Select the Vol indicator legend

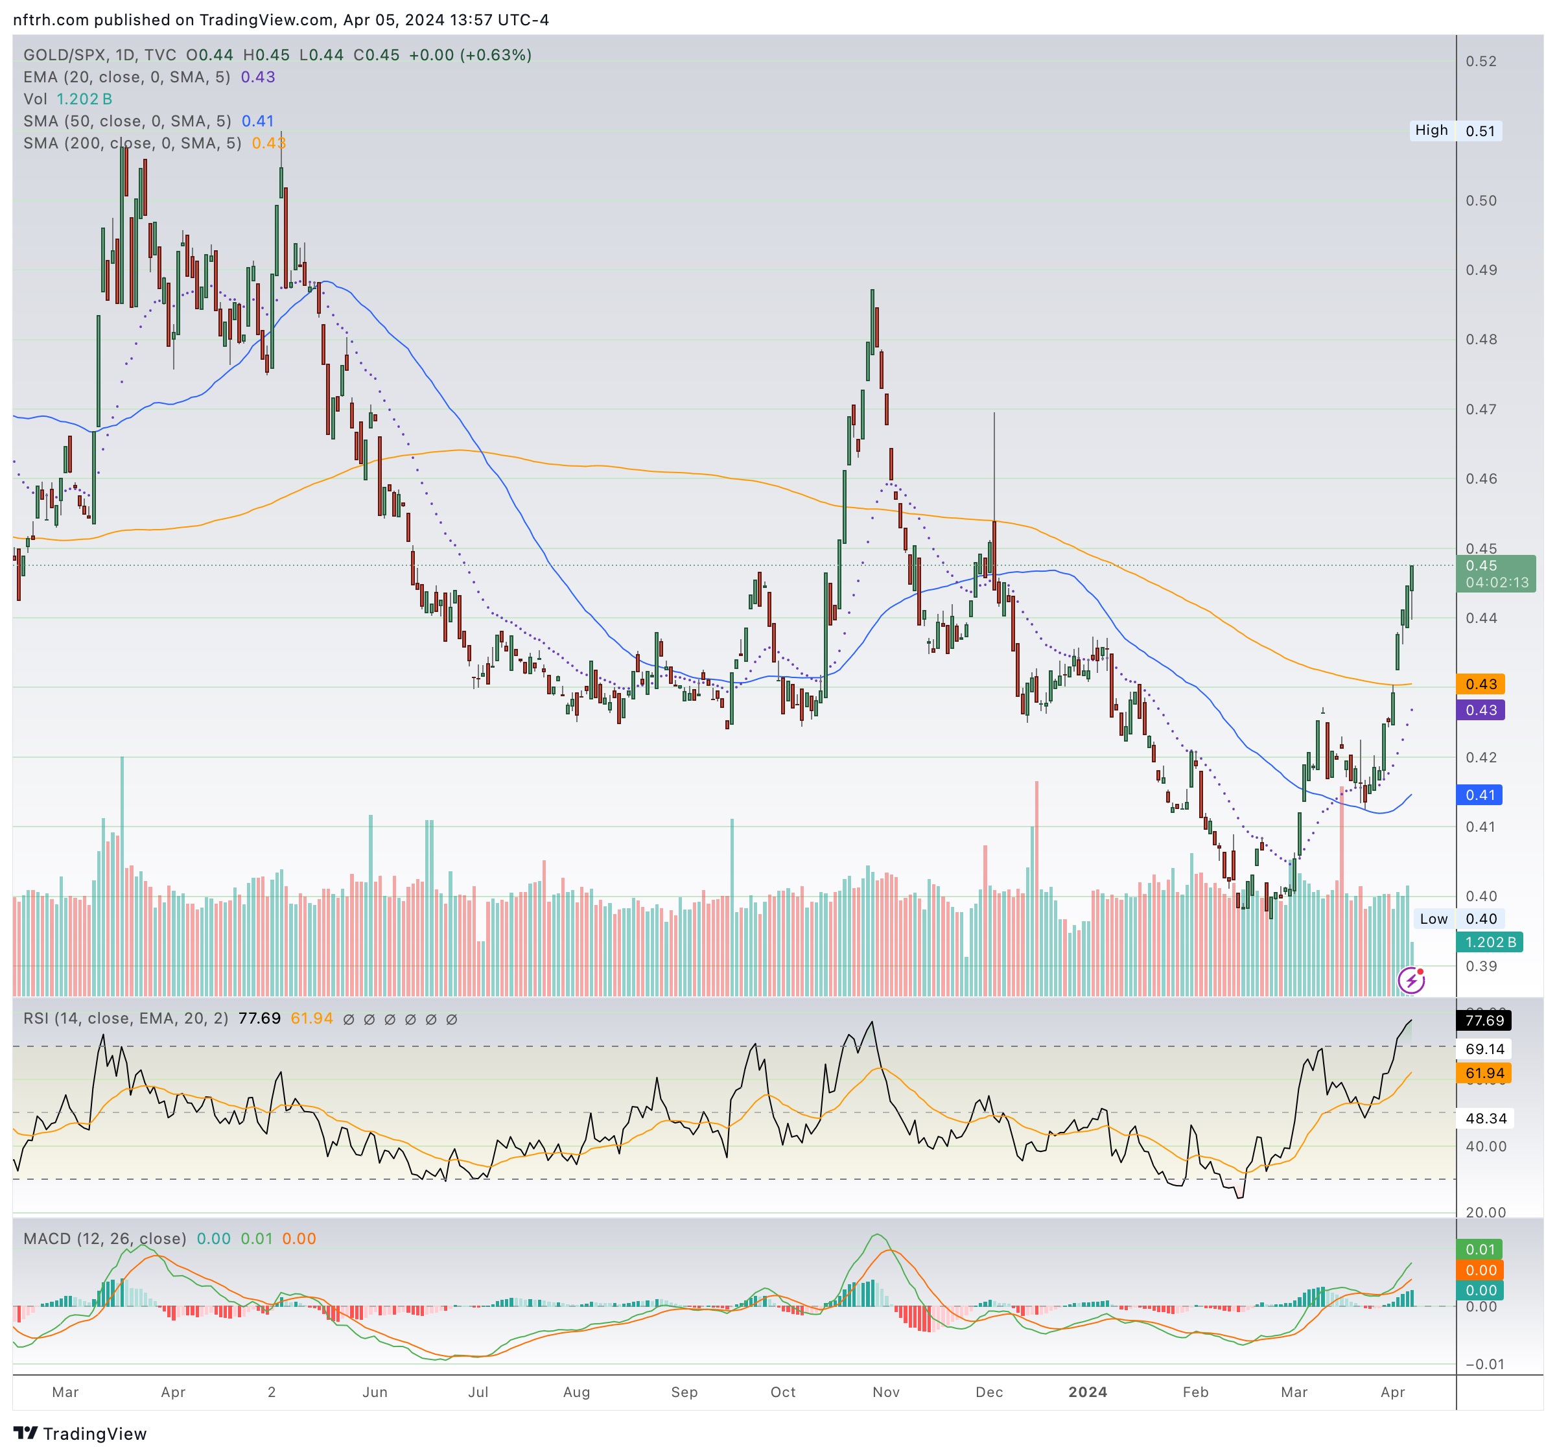pyautogui.click(x=35, y=99)
